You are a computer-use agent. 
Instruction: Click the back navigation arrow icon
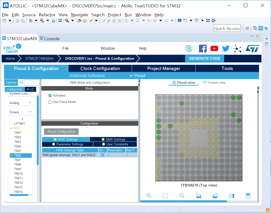click(x=155, y=21)
